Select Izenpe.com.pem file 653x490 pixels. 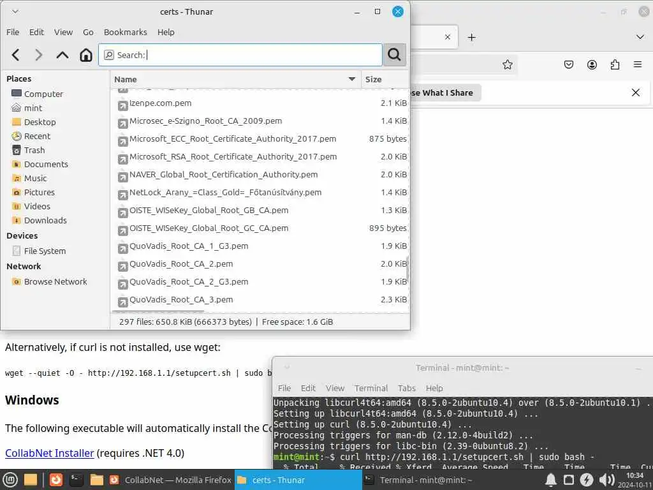click(160, 103)
